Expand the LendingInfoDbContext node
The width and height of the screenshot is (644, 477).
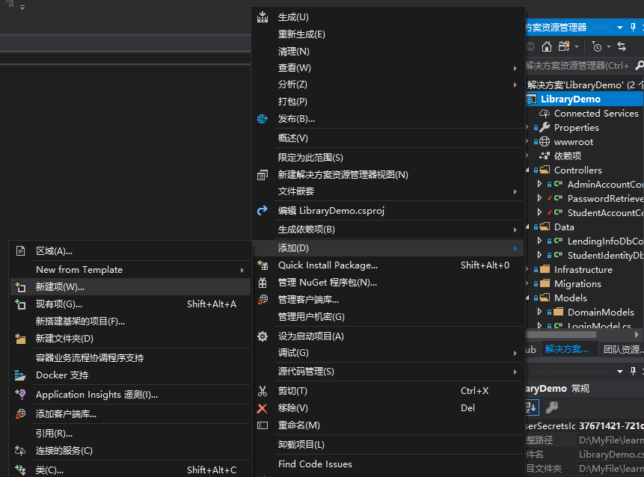[540, 241]
